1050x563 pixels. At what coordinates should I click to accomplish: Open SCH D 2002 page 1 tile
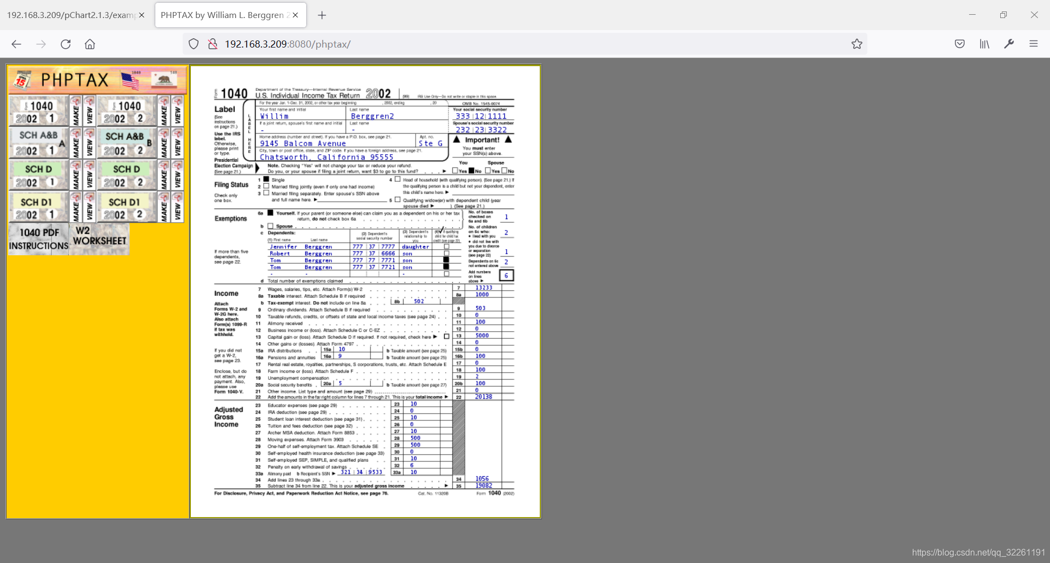coord(39,175)
